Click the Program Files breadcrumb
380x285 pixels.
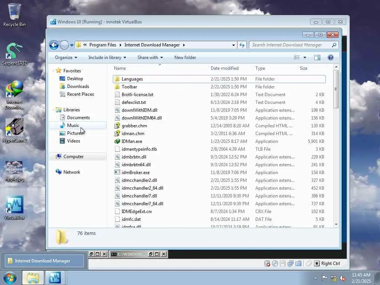102,45
